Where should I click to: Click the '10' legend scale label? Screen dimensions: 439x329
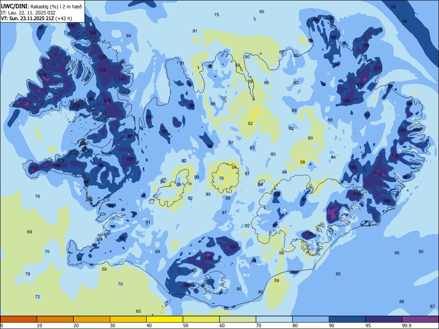point(40,325)
